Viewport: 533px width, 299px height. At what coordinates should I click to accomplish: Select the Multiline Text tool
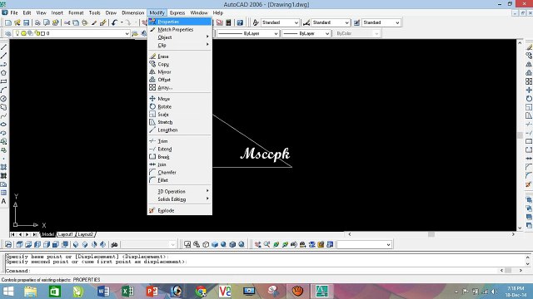point(3,201)
